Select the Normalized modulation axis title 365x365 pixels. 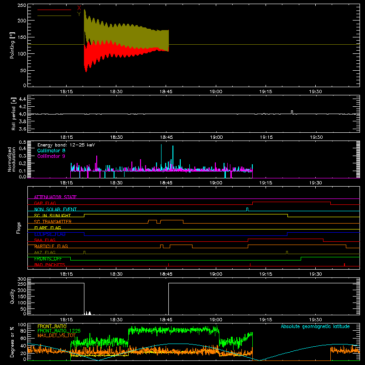point(11,159)
